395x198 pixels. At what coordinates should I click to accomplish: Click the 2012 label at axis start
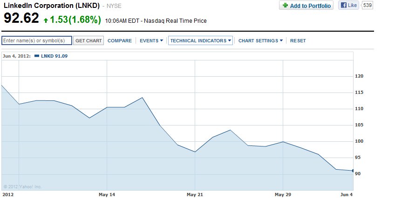pyautogui.click(x=8, y=194)
